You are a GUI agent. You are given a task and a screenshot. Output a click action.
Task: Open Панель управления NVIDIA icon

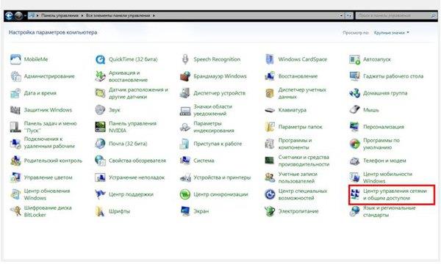pyautogui.click(x=100, y=127)
